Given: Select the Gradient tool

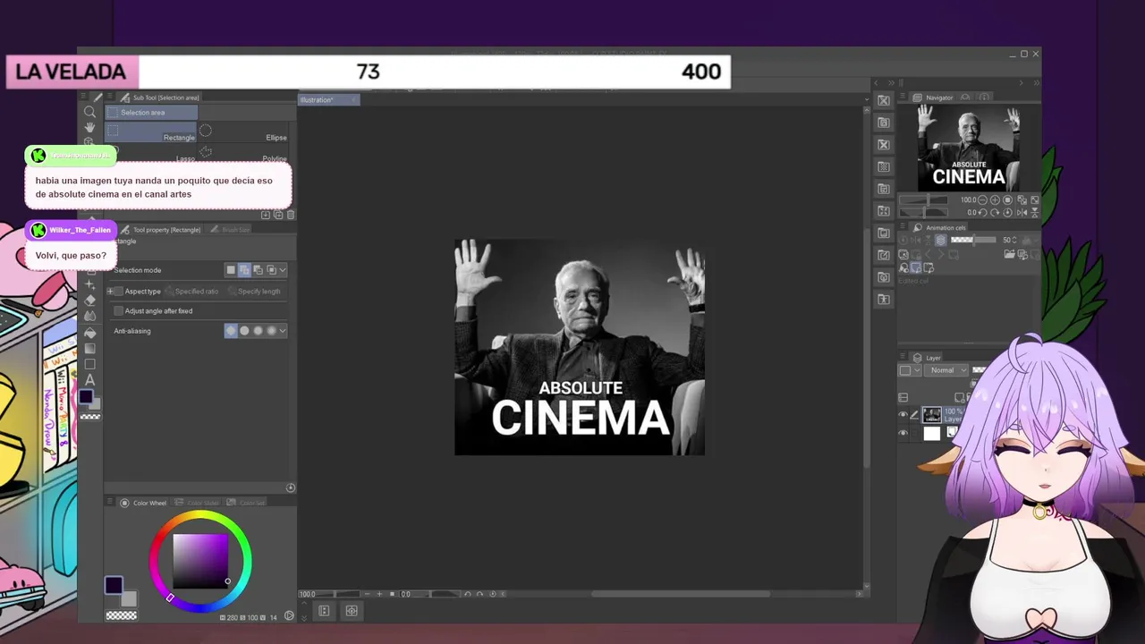Looking at the screenshot, I should pyautogui.click(x=89, y=348).
